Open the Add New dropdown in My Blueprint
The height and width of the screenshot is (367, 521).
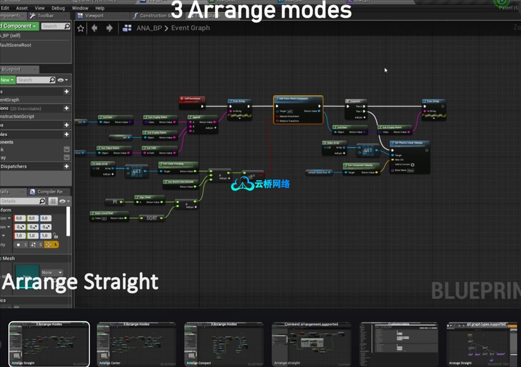point(8,80)
